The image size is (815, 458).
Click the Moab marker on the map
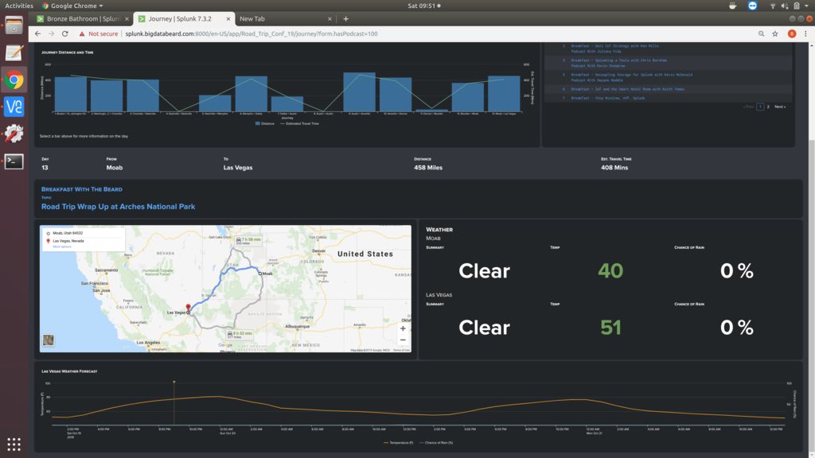[x=260, y=274]
